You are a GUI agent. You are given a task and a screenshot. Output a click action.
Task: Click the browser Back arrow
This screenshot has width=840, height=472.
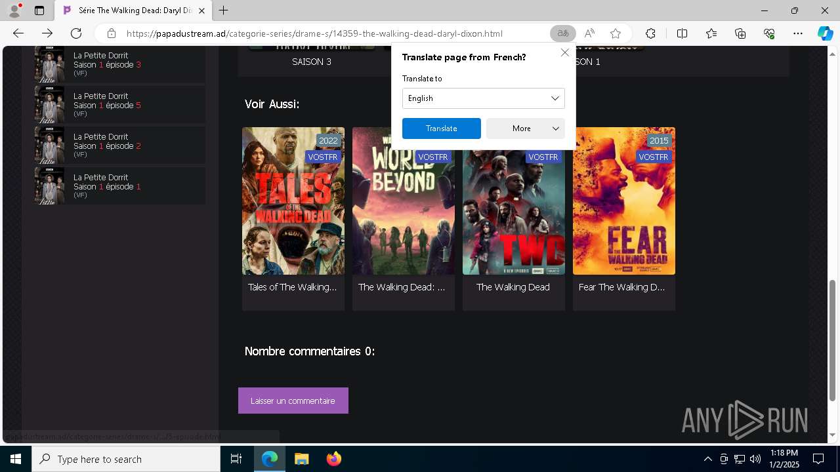[18, 33]
